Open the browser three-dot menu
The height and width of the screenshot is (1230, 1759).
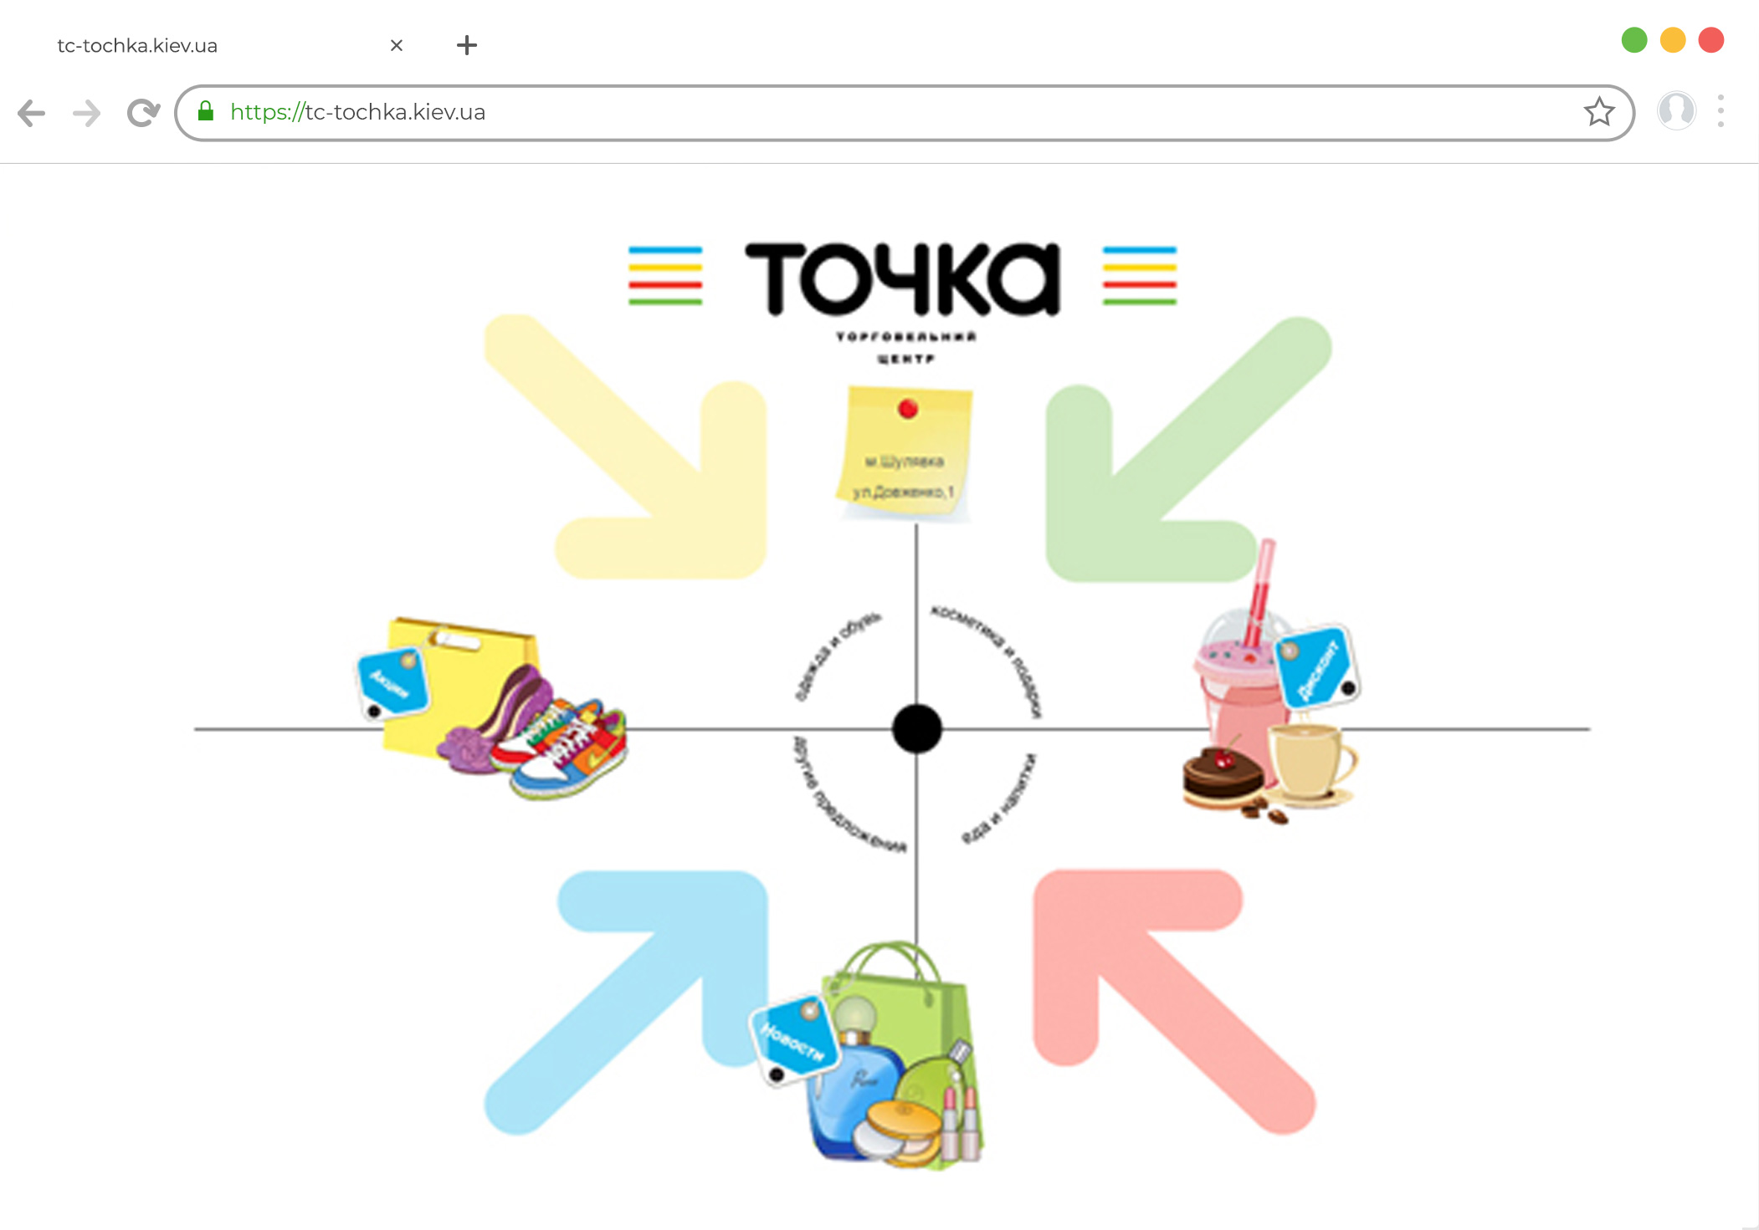[1721, 111]
